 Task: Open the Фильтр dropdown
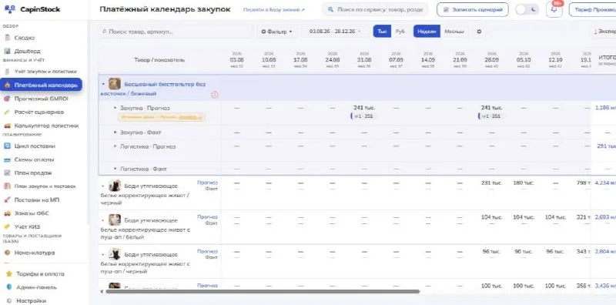pos(276,32)
